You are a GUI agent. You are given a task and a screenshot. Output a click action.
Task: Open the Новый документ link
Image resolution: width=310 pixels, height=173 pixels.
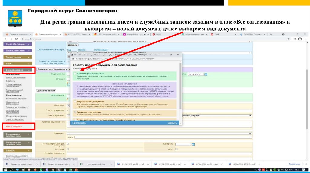click(x=14, y=127)
